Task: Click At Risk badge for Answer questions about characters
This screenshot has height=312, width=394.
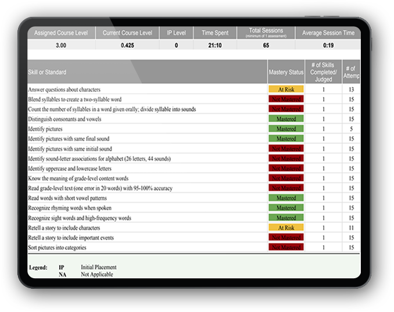Action: (x=286, y=90)
